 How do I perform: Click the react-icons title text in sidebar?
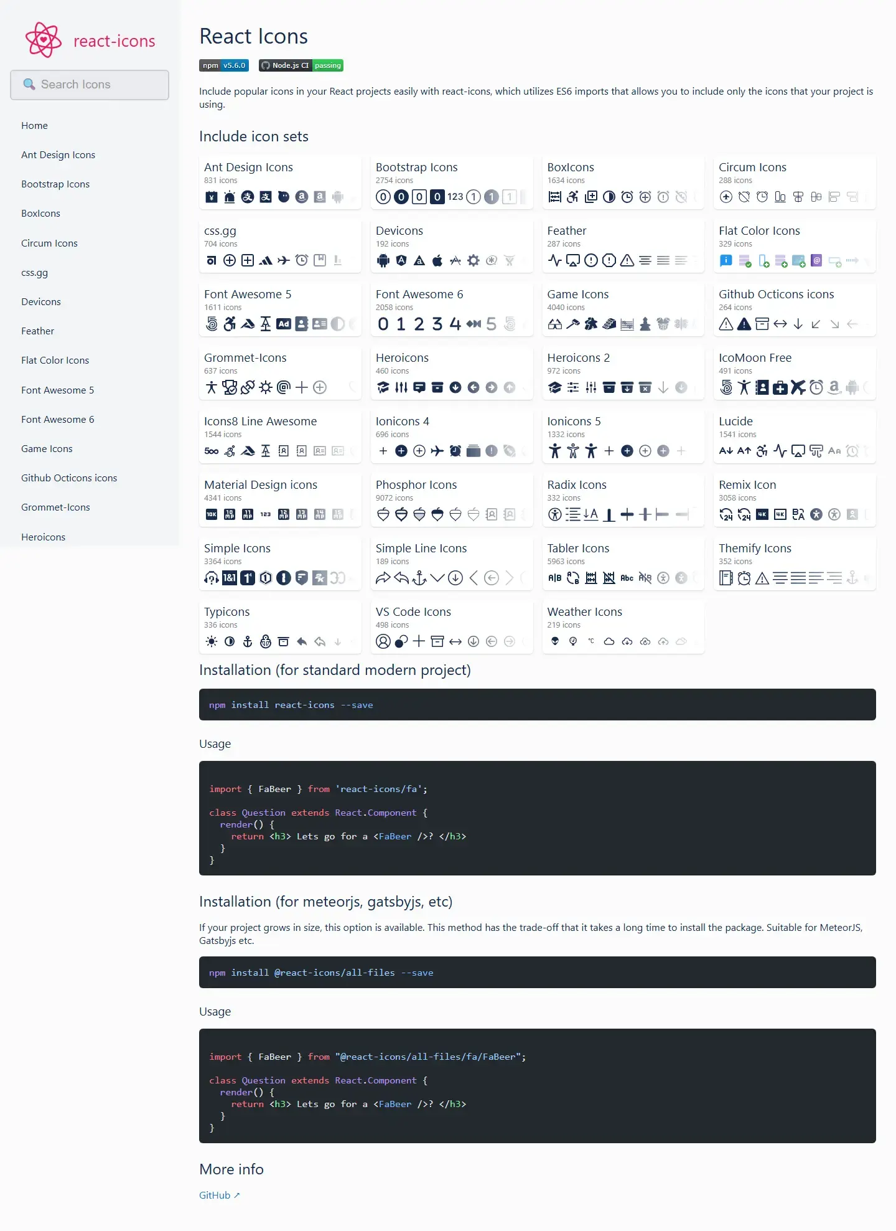(x=114, y=41)
